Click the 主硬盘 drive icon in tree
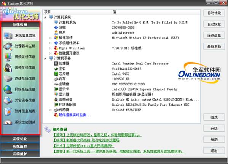This screenshot has height=164, width=228. click(56, 84)
